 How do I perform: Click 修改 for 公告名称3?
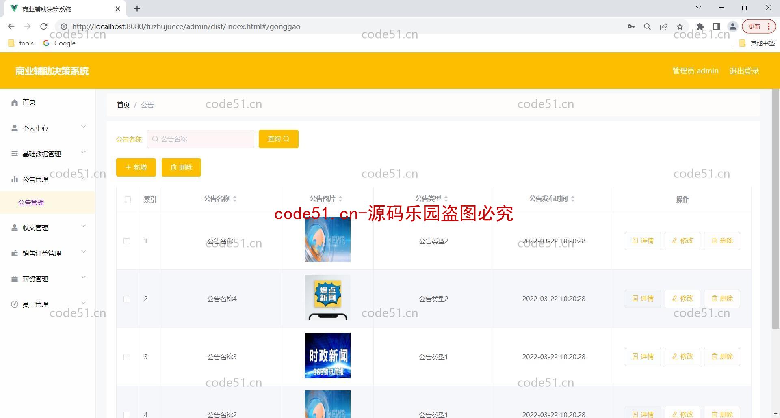coord(682,357)
